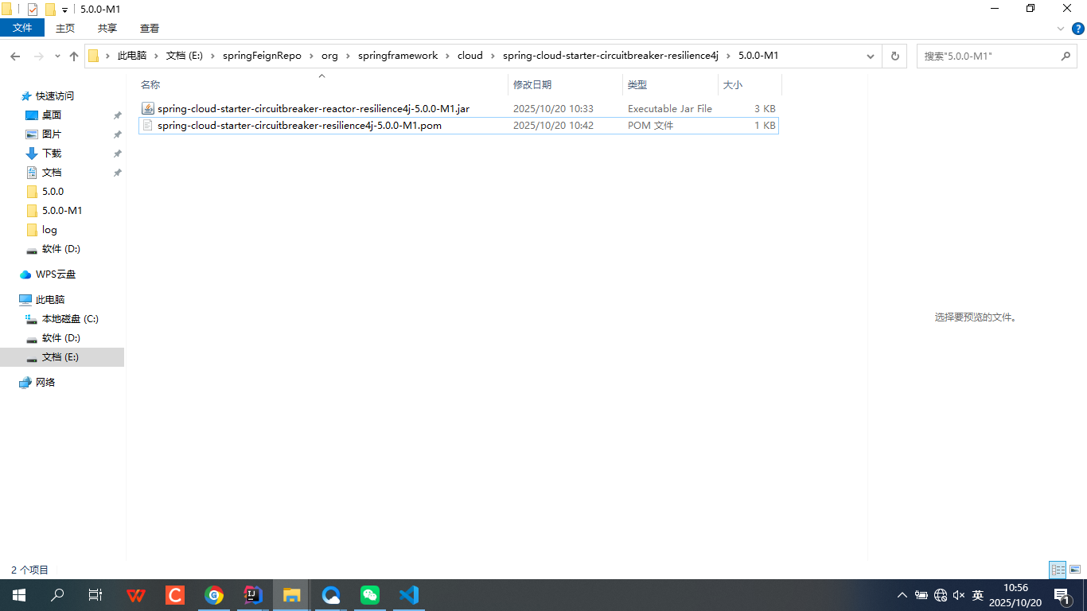Screen dimensions: 1087x611
Task: Launch WPS Office from taskbar
Action: [x=136, y=595]
